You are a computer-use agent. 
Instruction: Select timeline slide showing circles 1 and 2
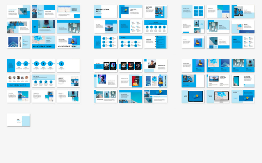point(18,66)
